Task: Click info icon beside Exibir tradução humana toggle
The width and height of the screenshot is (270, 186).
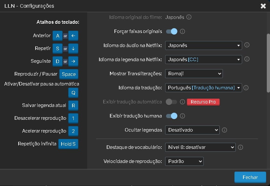Action: point(182,116)
